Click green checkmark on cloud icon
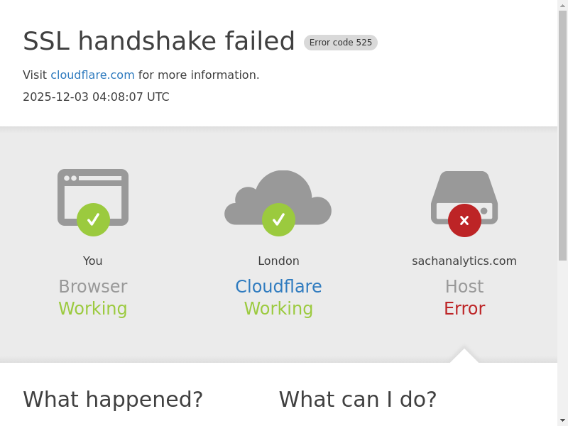The image size is (568, 426). 278,220
